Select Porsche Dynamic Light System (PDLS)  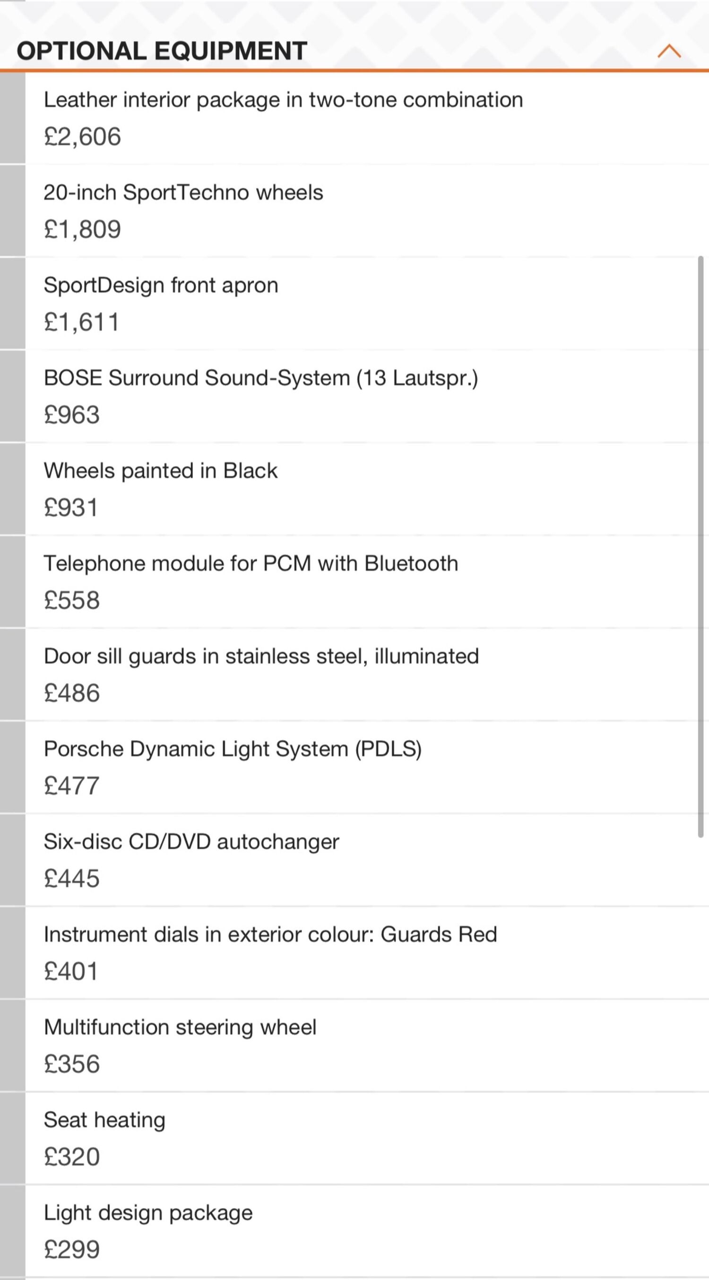[x=367, y=767]
